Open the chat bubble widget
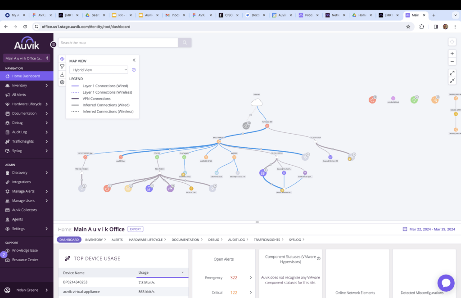 (446, 283)
